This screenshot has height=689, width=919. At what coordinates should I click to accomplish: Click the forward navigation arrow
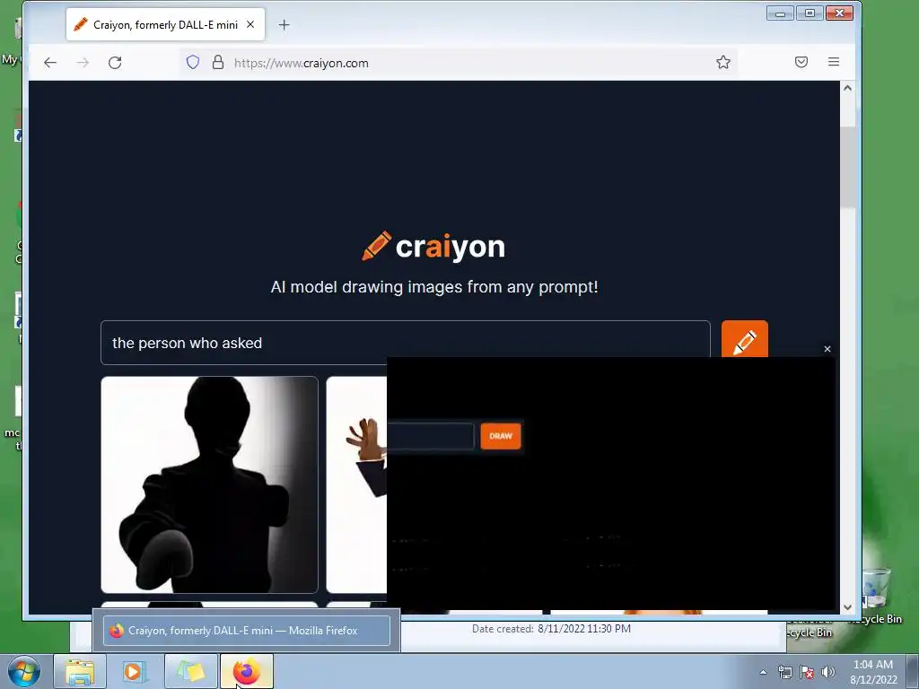click(x=83, y=63)
